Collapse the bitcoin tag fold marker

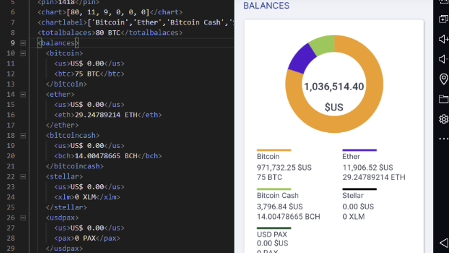tap(23, 53)
